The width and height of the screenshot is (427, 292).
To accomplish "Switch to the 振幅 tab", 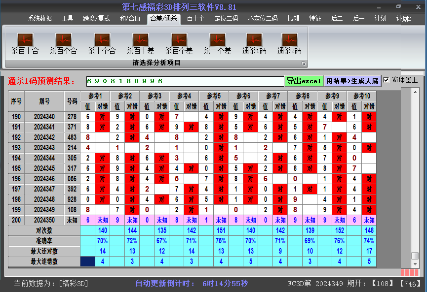I will point(293,19).
